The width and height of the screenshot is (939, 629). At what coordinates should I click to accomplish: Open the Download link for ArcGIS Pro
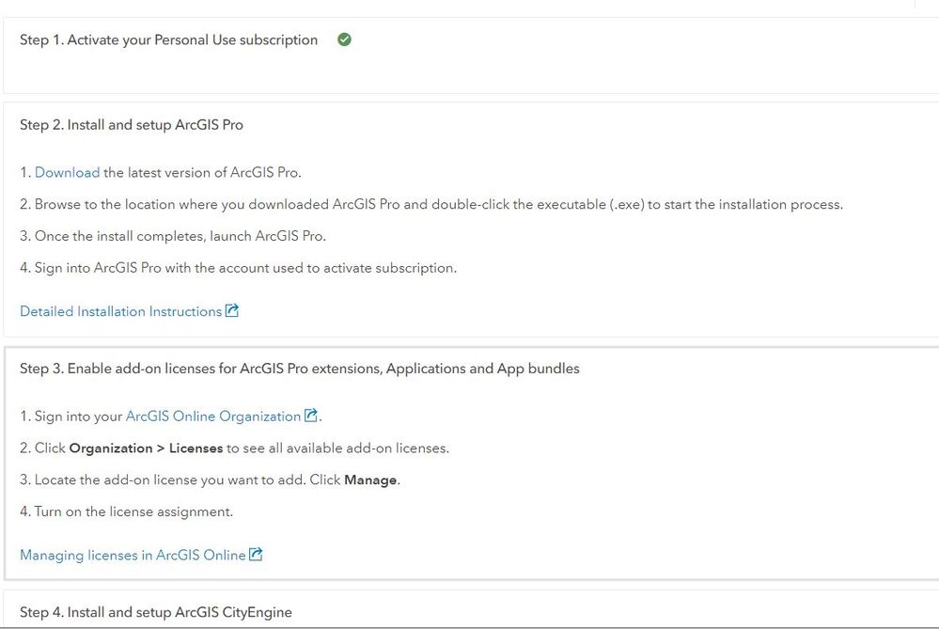pyautogui.click(x=67, y=172)
